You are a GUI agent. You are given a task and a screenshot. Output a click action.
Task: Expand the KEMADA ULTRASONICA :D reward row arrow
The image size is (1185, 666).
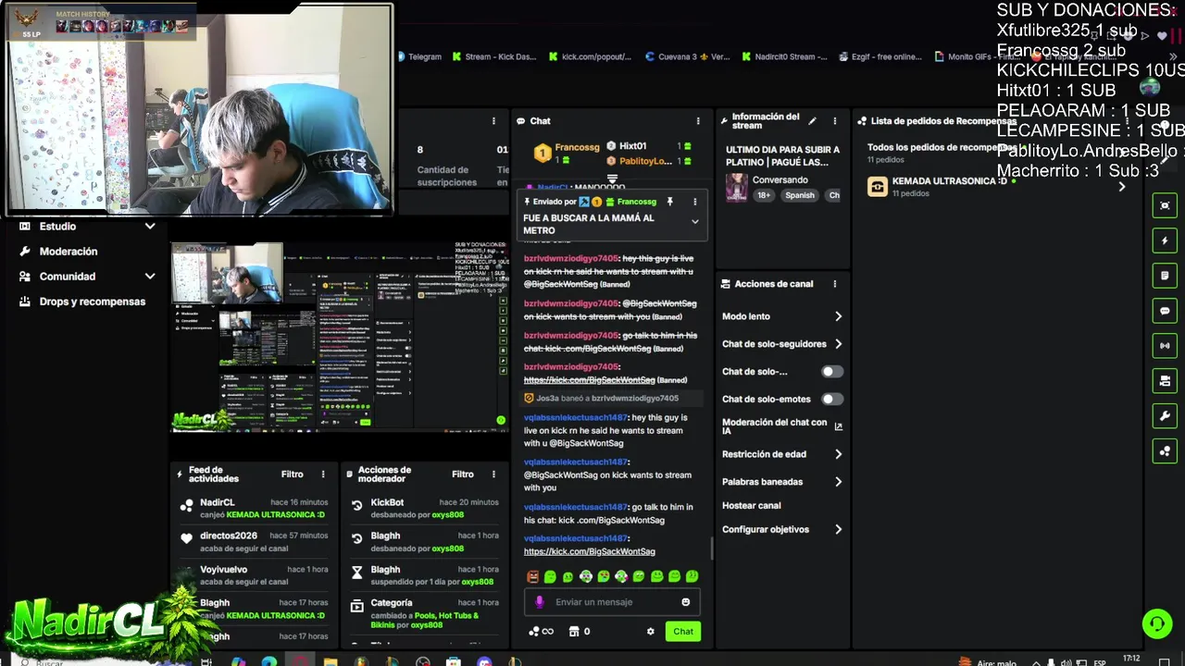click(x=1122, y=187)
